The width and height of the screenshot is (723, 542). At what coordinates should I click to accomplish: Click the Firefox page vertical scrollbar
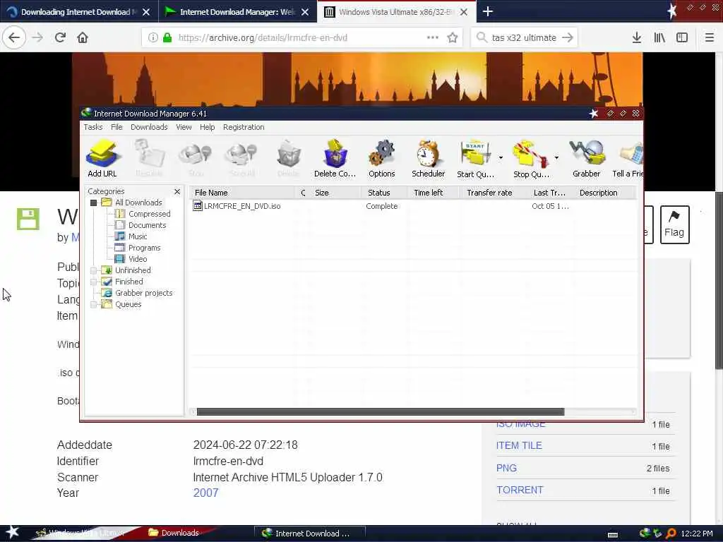[719, 279]
